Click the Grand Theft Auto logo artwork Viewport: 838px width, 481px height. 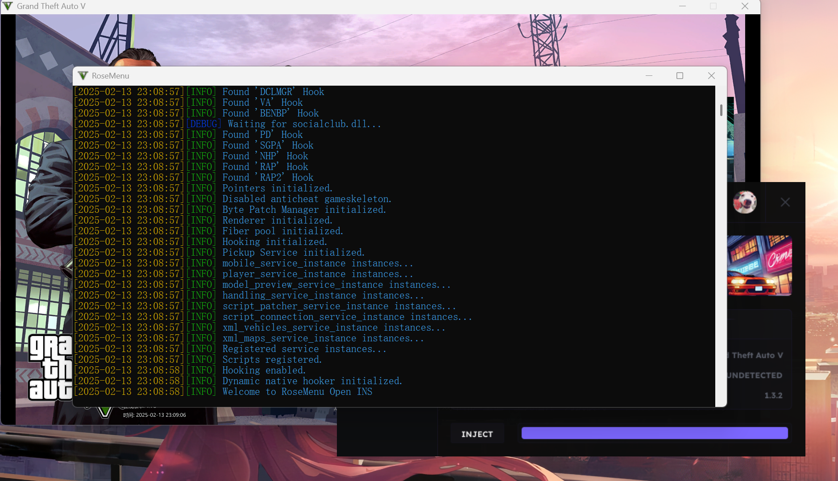[x=50, y=367]
